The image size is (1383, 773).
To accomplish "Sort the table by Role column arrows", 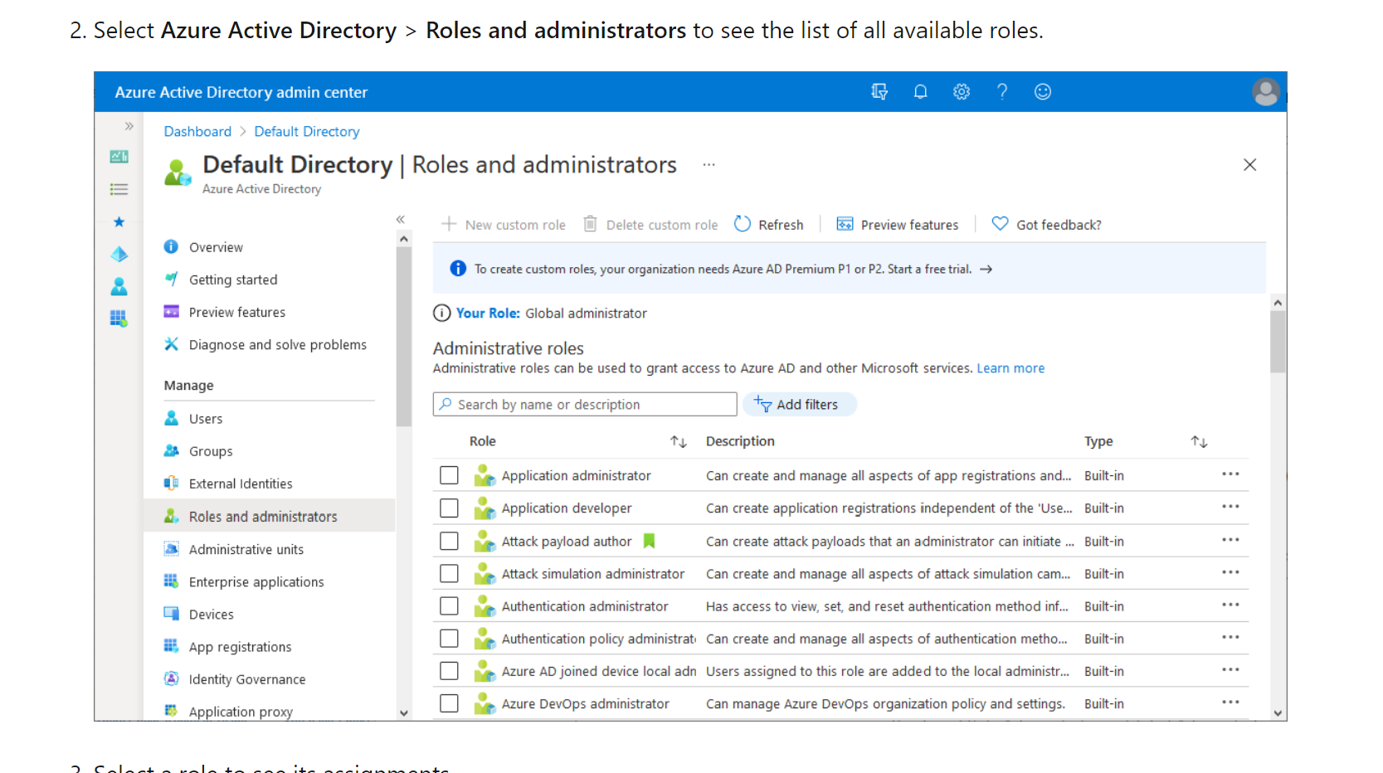I will [679, 442].
